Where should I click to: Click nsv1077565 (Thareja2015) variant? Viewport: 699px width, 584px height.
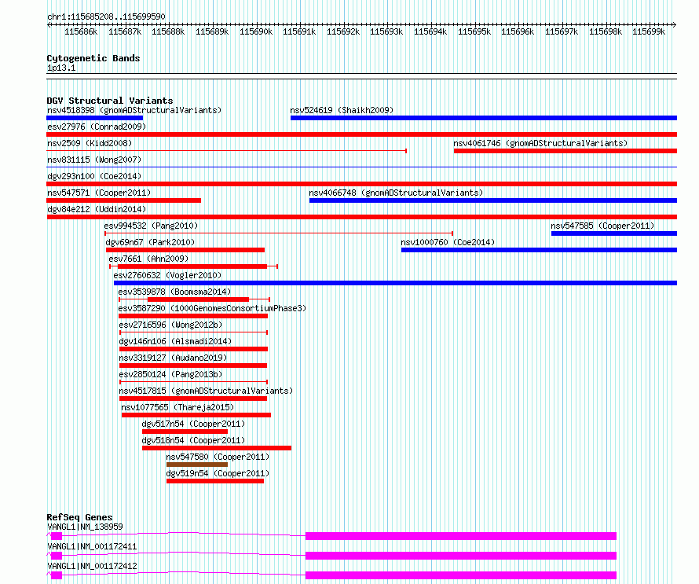pyautogui.click(x=196, y=415)
